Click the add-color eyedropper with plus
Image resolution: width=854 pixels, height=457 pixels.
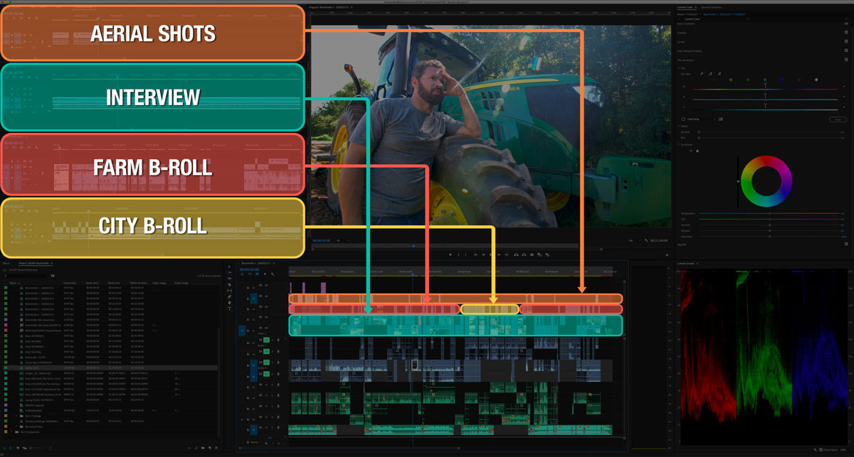click(710, 74)
